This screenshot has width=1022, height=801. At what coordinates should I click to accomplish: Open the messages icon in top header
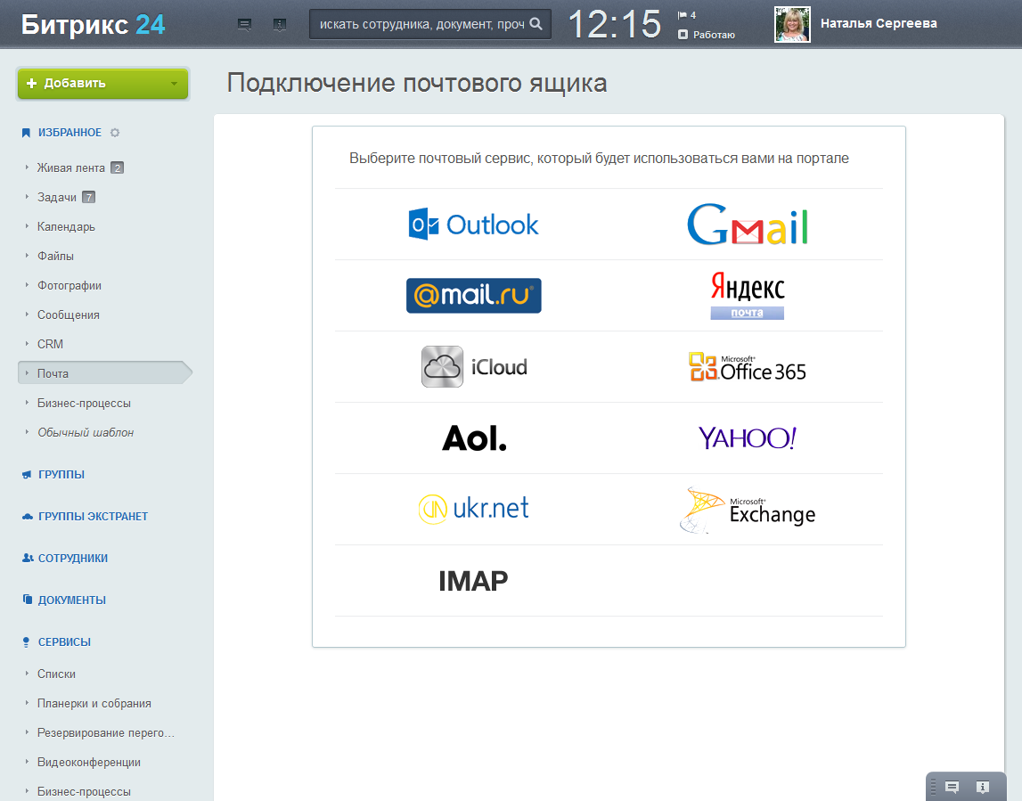[244, 25]
